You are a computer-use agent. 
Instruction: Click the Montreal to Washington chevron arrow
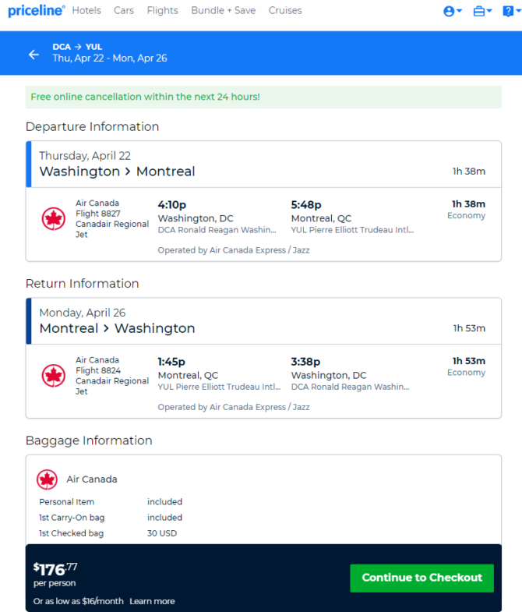click(x=106, y=329)
